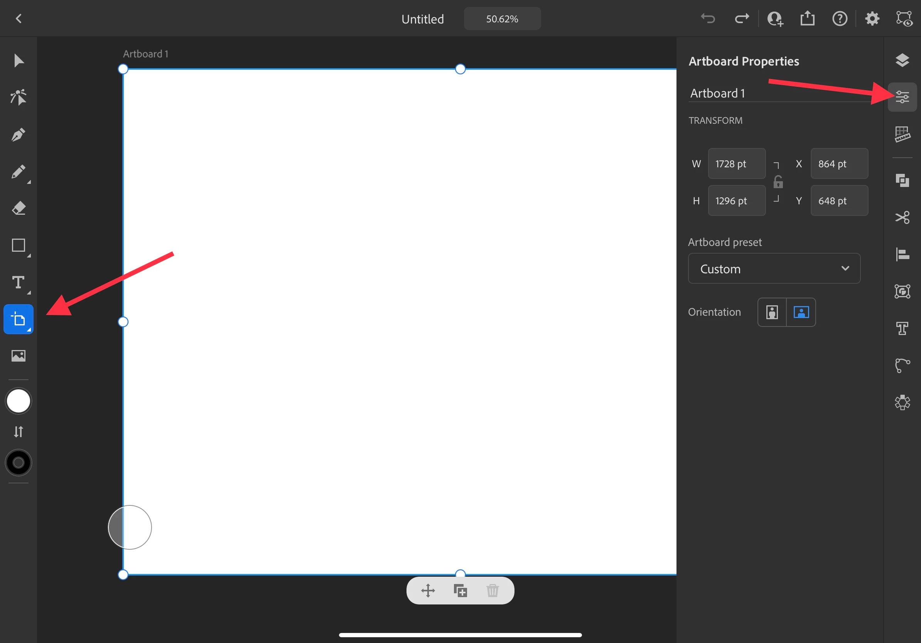Set orientation to portrait

[772, 312]
